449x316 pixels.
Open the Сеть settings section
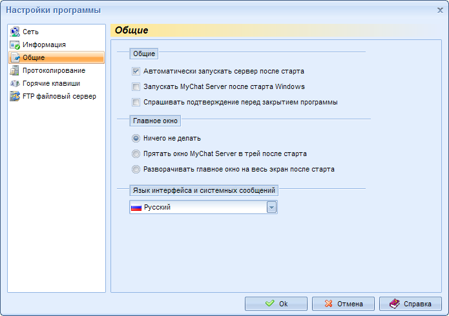[56, 32]
